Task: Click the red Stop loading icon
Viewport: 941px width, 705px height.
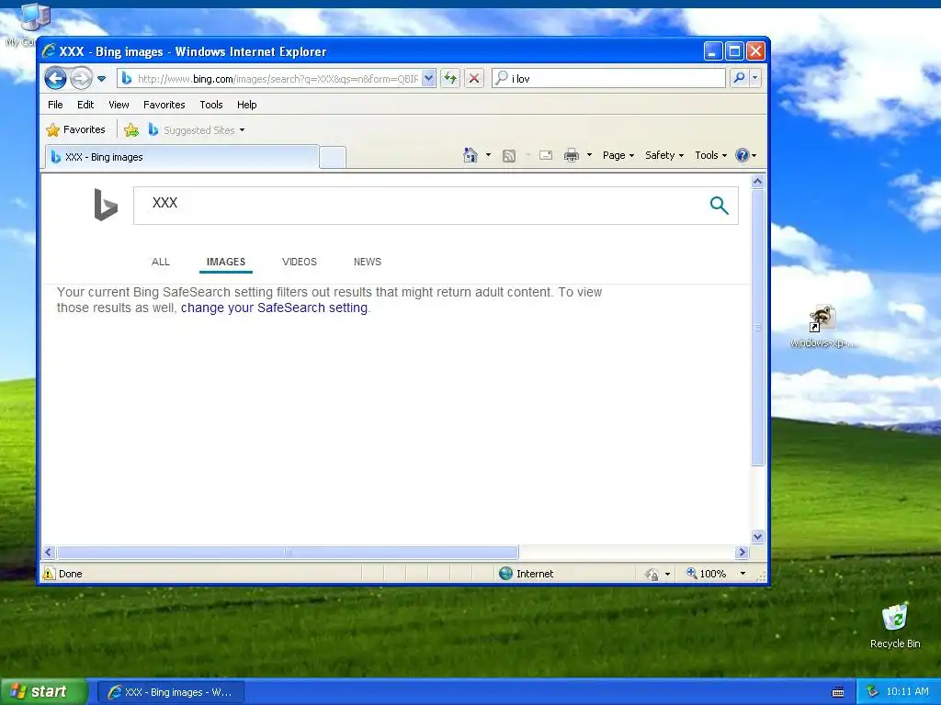Action: pyautogui.click(x=474, y=78)
